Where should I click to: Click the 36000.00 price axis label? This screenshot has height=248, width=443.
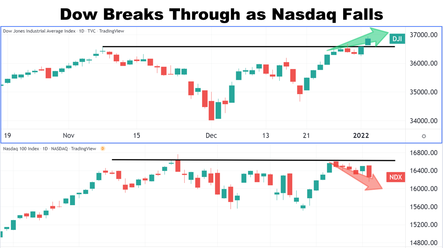click(424, 63)
